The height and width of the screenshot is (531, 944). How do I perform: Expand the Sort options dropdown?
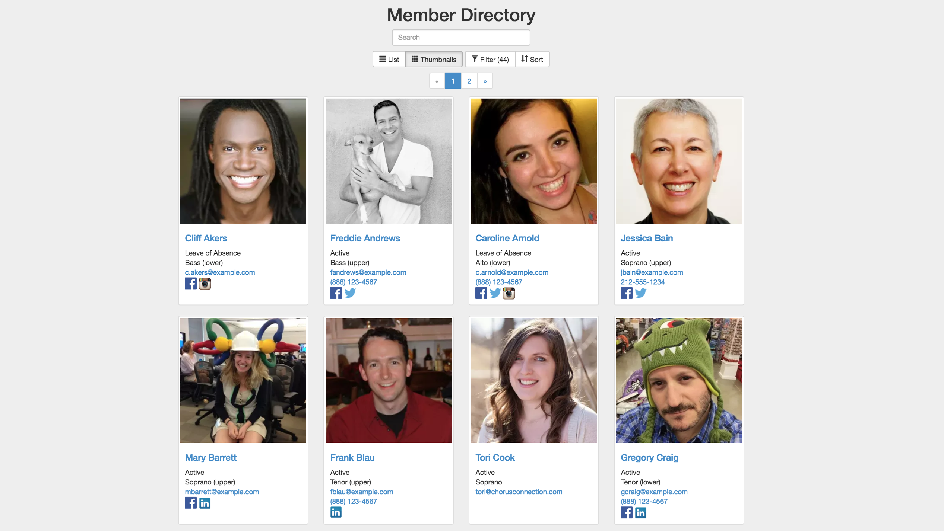click(532, 60)
